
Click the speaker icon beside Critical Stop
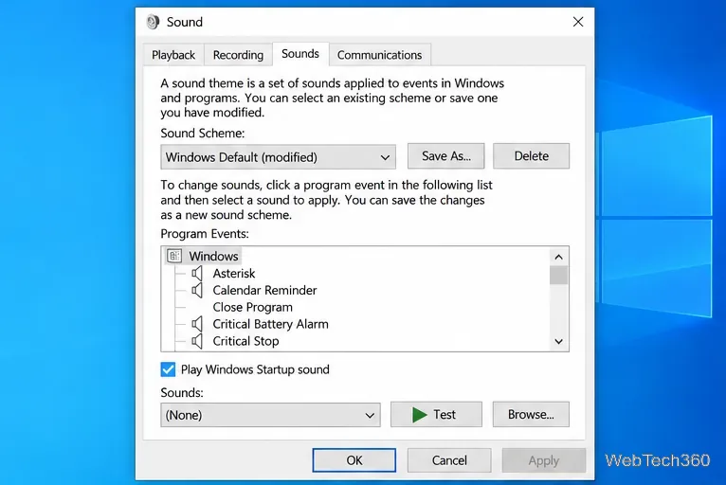tap(197, 341)
